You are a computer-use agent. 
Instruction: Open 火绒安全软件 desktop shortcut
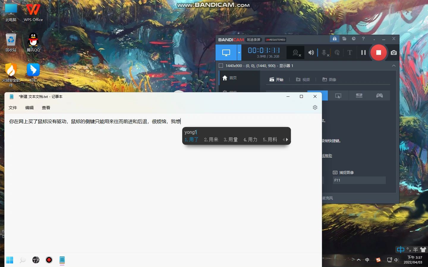pos(11,75)
